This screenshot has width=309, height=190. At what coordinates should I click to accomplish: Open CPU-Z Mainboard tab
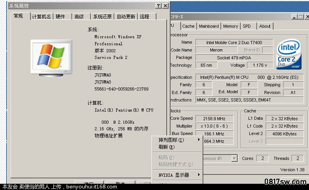[209, 26]
